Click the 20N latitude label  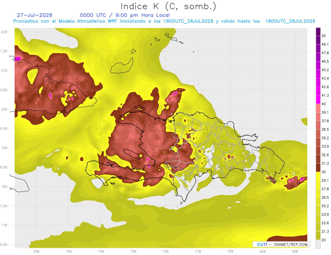tap(5, 109)
